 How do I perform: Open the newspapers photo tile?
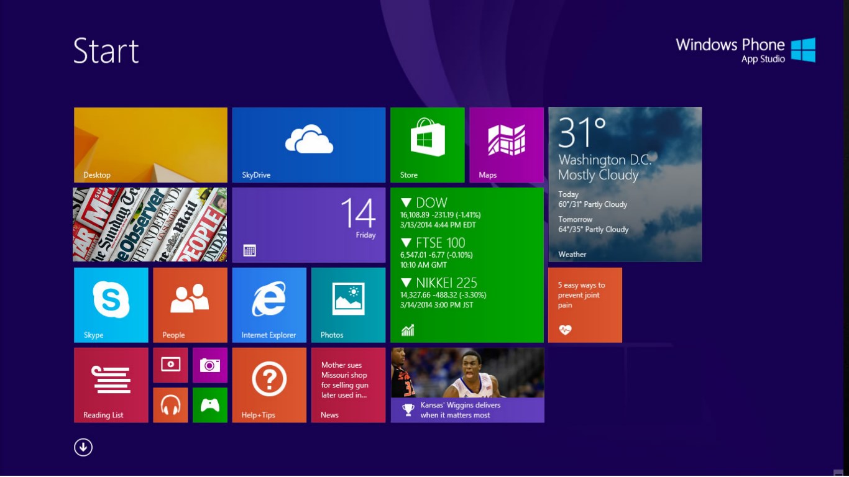point(150,224)
